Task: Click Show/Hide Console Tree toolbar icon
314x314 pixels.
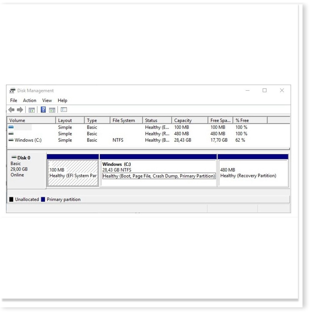Action: [x=32, y=110]
